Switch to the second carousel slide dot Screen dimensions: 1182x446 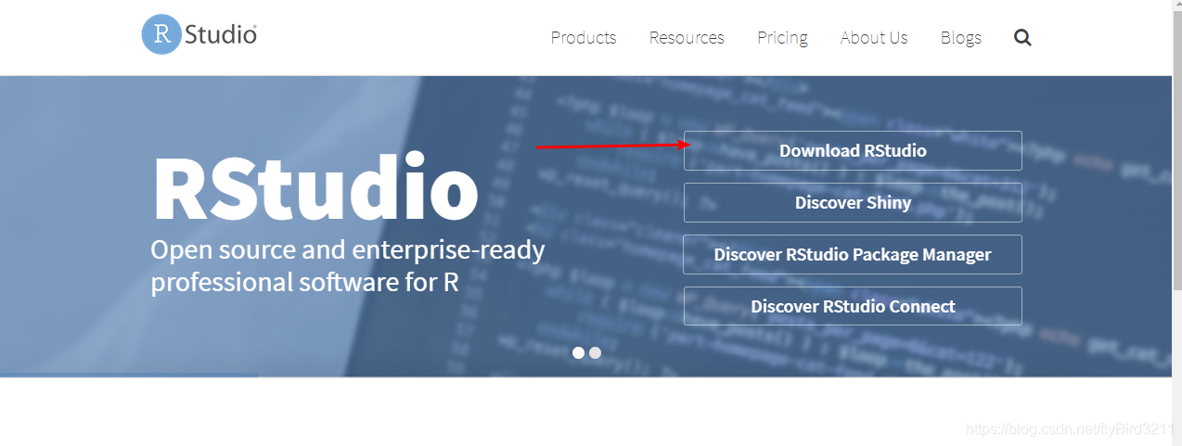pyautogui.click(x=595, y=352)
